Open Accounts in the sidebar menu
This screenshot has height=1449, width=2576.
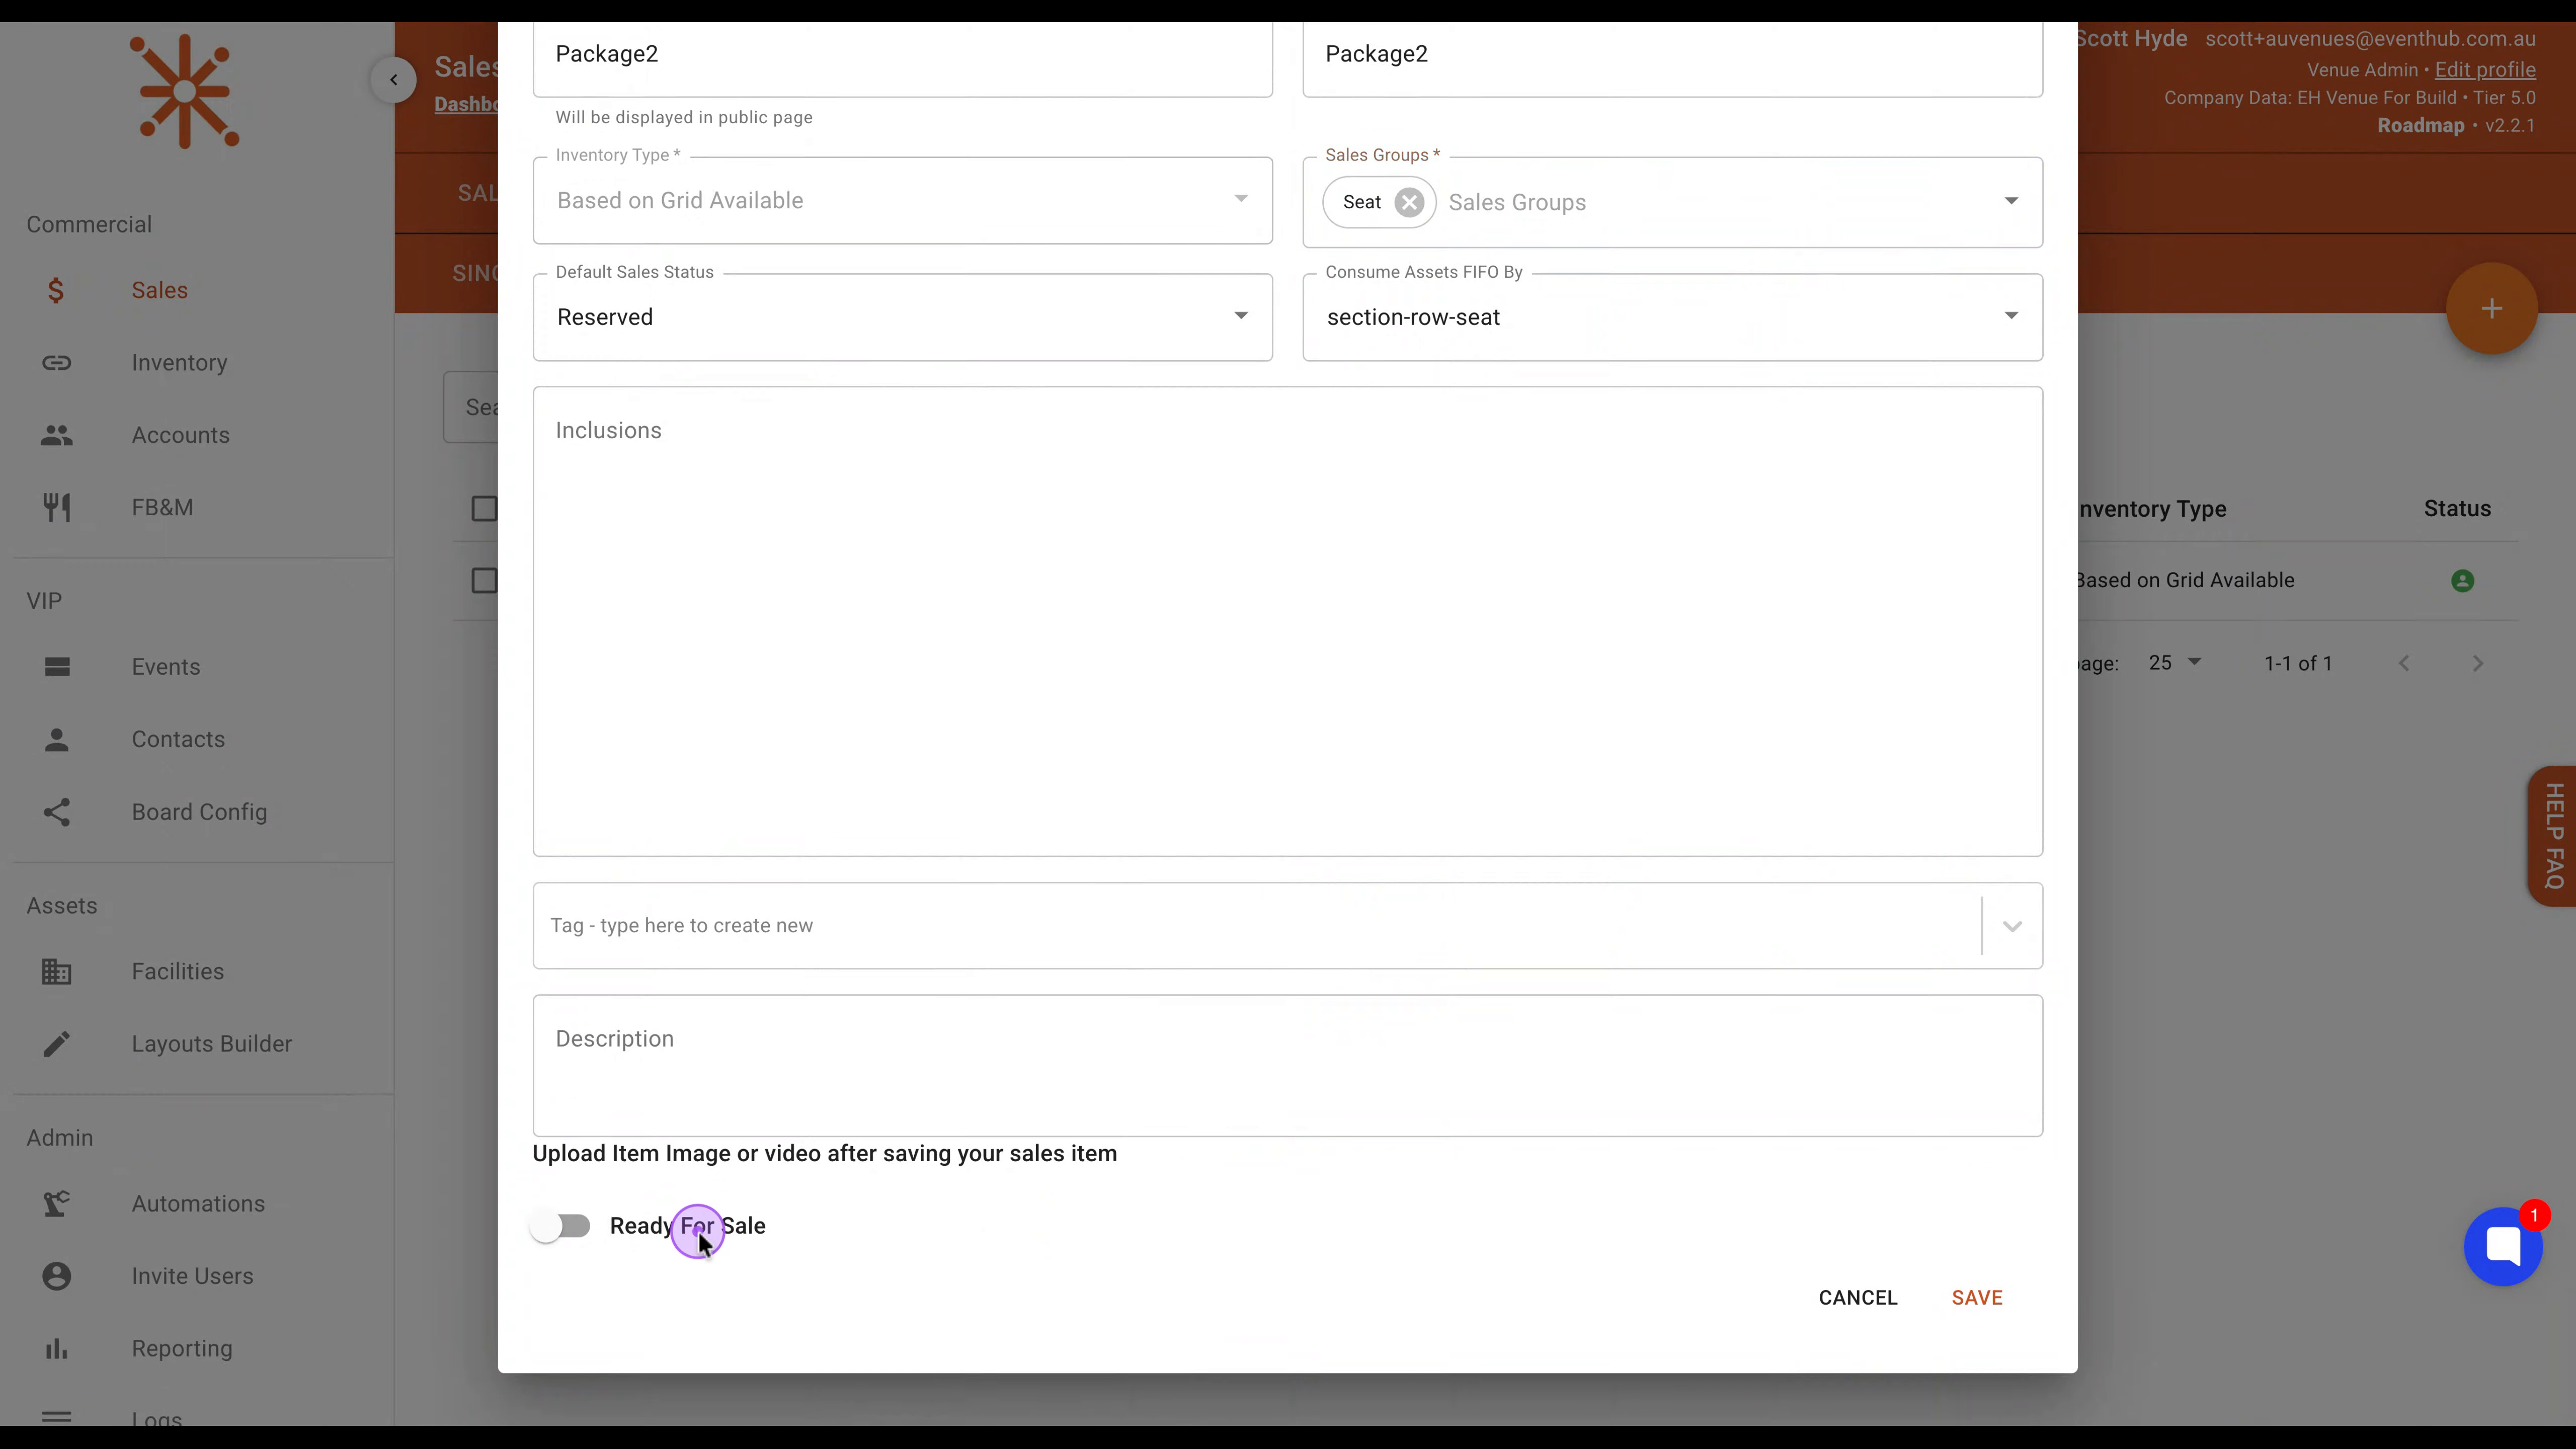pyautogui.click(x=181, y=435)
